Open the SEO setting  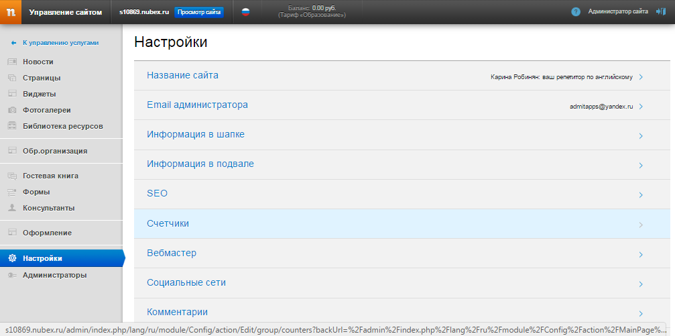(402, 194)
